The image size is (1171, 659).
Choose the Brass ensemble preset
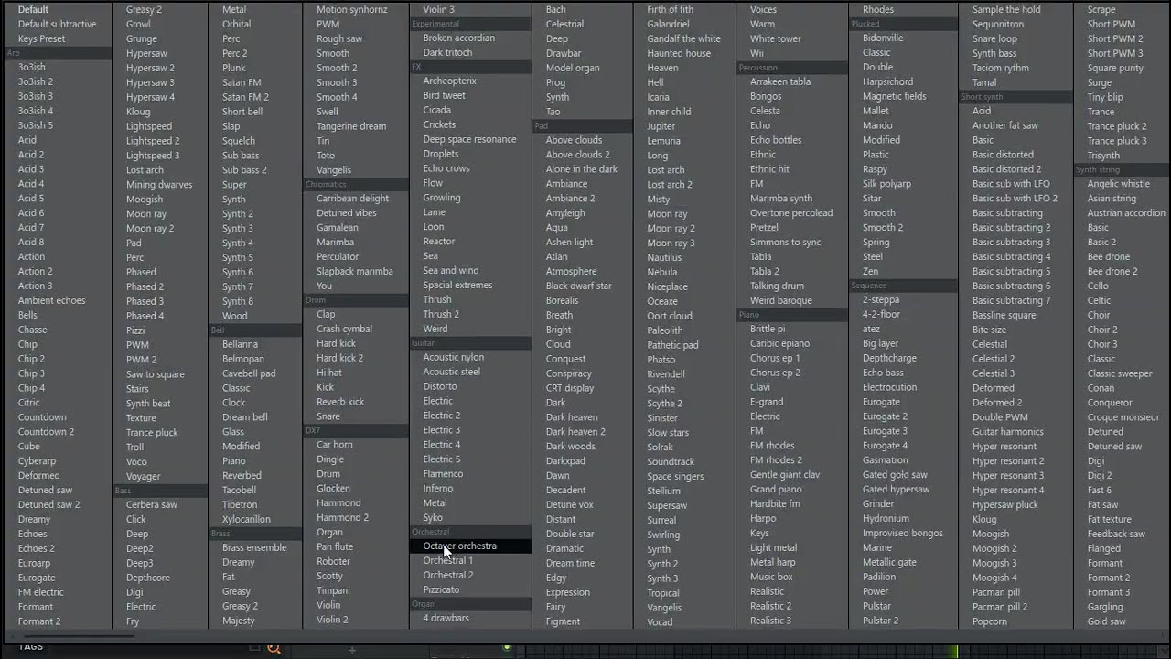(x=254, y=547)
